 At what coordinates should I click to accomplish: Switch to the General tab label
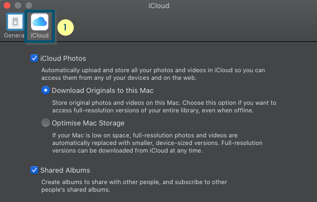coord(14,35)
